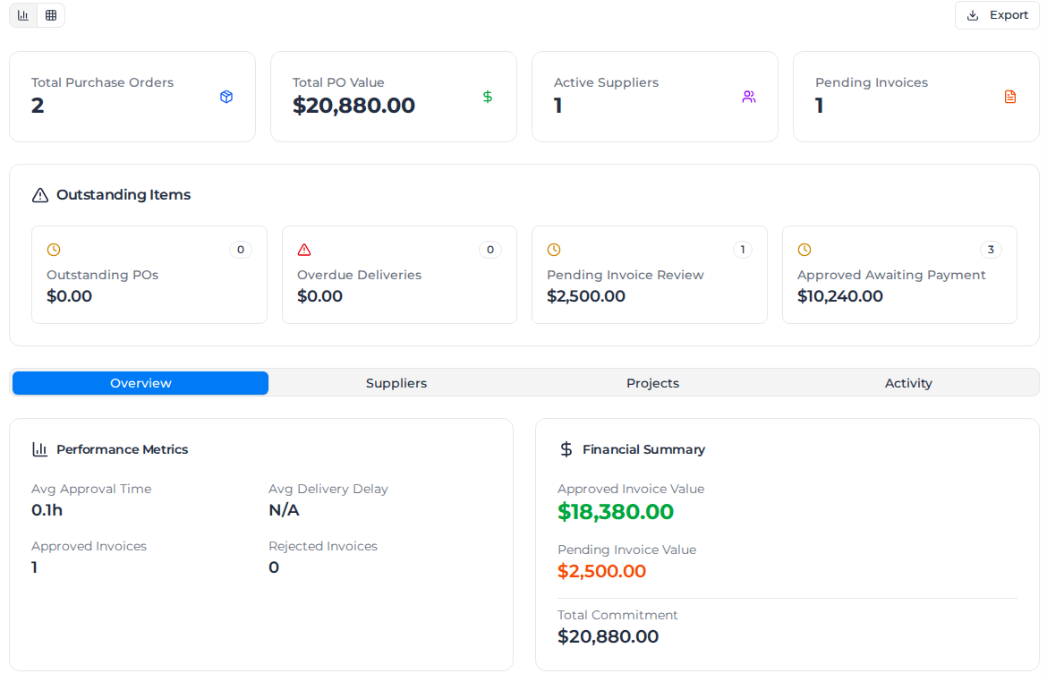Click the count badge 0 on Overdue Deliveries
The image size is (1047, 682).
click(x=490, y=250)
